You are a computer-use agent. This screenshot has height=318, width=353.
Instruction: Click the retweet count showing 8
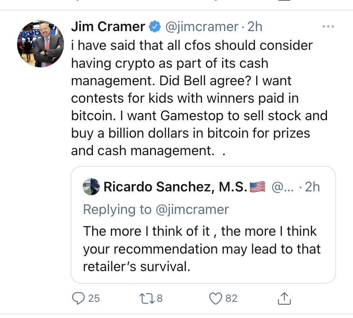pyautogui.click(x=160, y=298)
